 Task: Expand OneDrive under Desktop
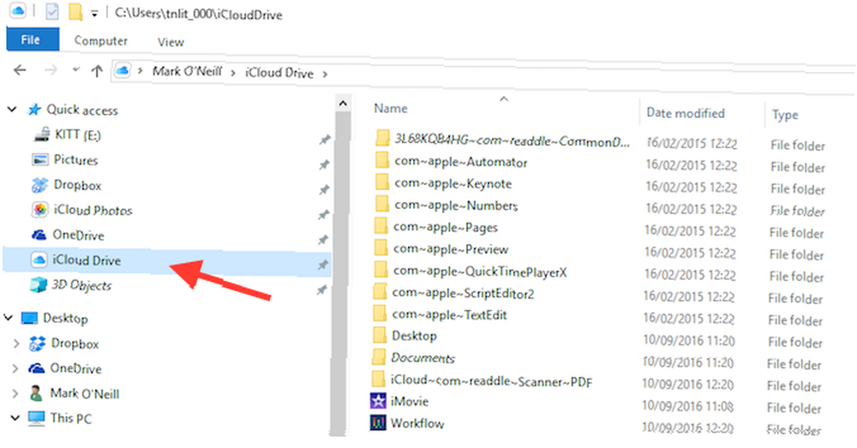tap(15, 368)
